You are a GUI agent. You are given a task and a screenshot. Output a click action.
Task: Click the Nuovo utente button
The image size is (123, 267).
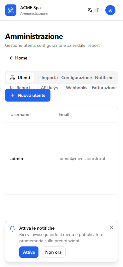(x=28, y=95)
